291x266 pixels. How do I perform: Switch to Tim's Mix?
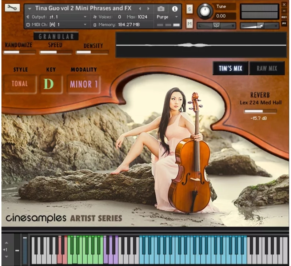tap(230, 68)
